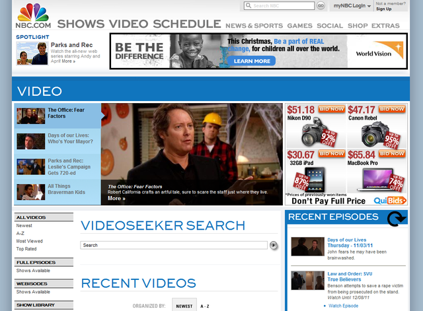Open the myNBC Login dropdown
423x311 pixels.
(352, 6)
